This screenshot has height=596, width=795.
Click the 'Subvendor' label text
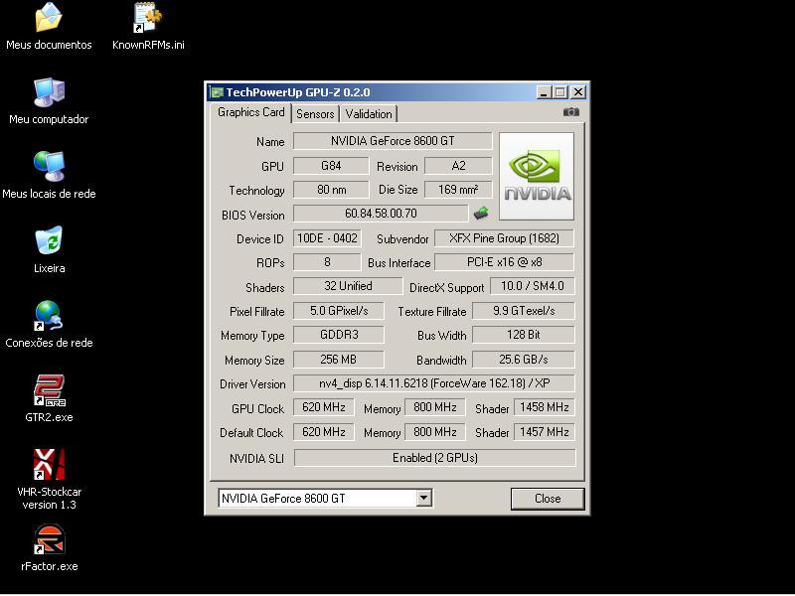click(402, 239)
